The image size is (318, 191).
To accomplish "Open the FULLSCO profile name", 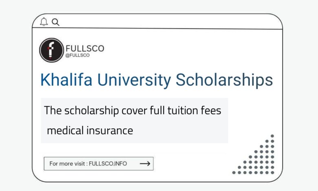I will 85,48.
